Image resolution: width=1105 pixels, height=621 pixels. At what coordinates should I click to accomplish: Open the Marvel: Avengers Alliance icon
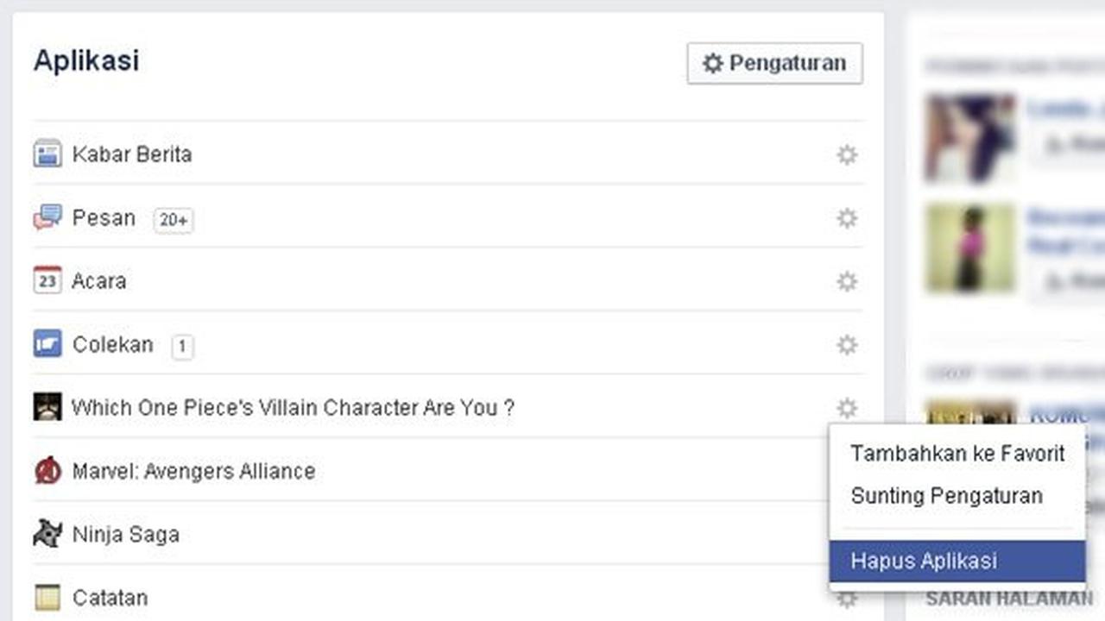coord(47,471)
